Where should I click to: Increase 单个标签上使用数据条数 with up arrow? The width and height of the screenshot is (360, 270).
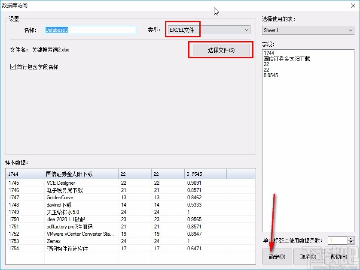click(x=351, y=239)
